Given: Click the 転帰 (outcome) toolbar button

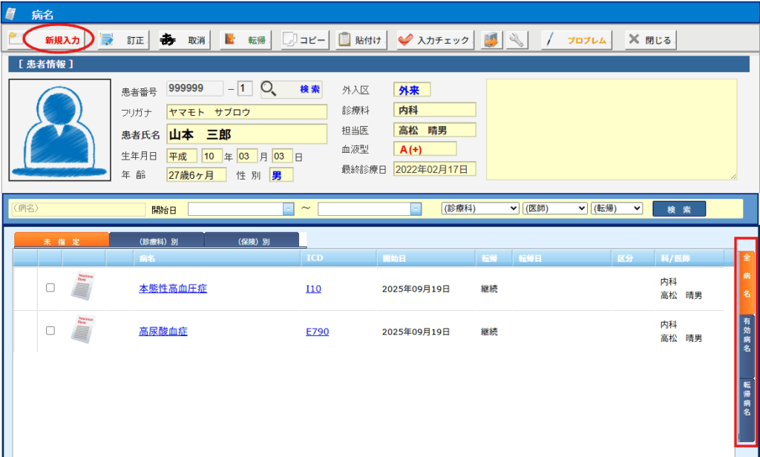Looking at the screenshot, I should click(x=246, y=40).
